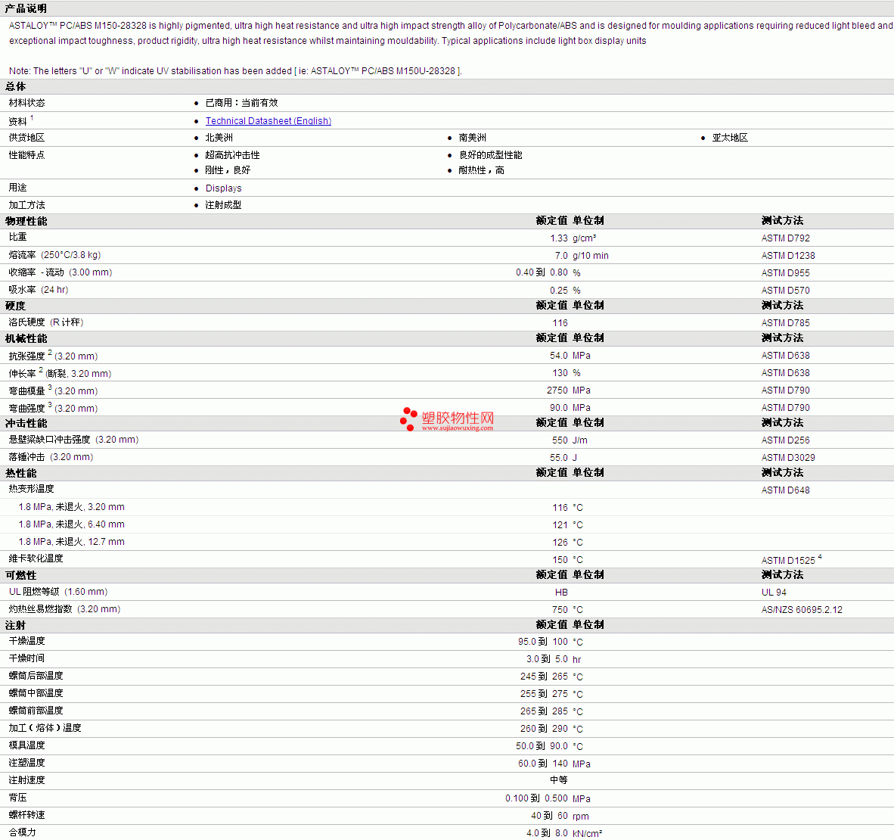Click the '总体' section header
The height and width of the screenshot is (840, 894).
(15, 87)
